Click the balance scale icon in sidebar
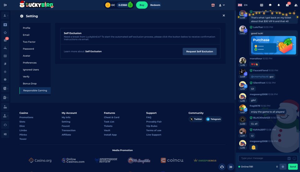Screen dimensions: 300x172 [x=5, y=72]
